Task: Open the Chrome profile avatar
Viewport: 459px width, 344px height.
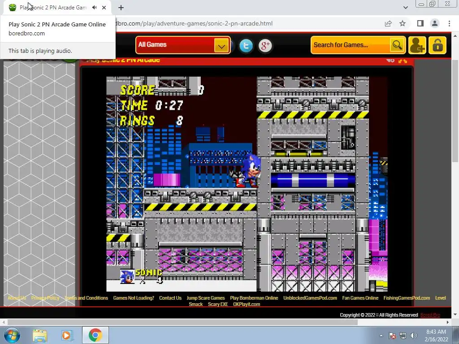Action: 435,23
